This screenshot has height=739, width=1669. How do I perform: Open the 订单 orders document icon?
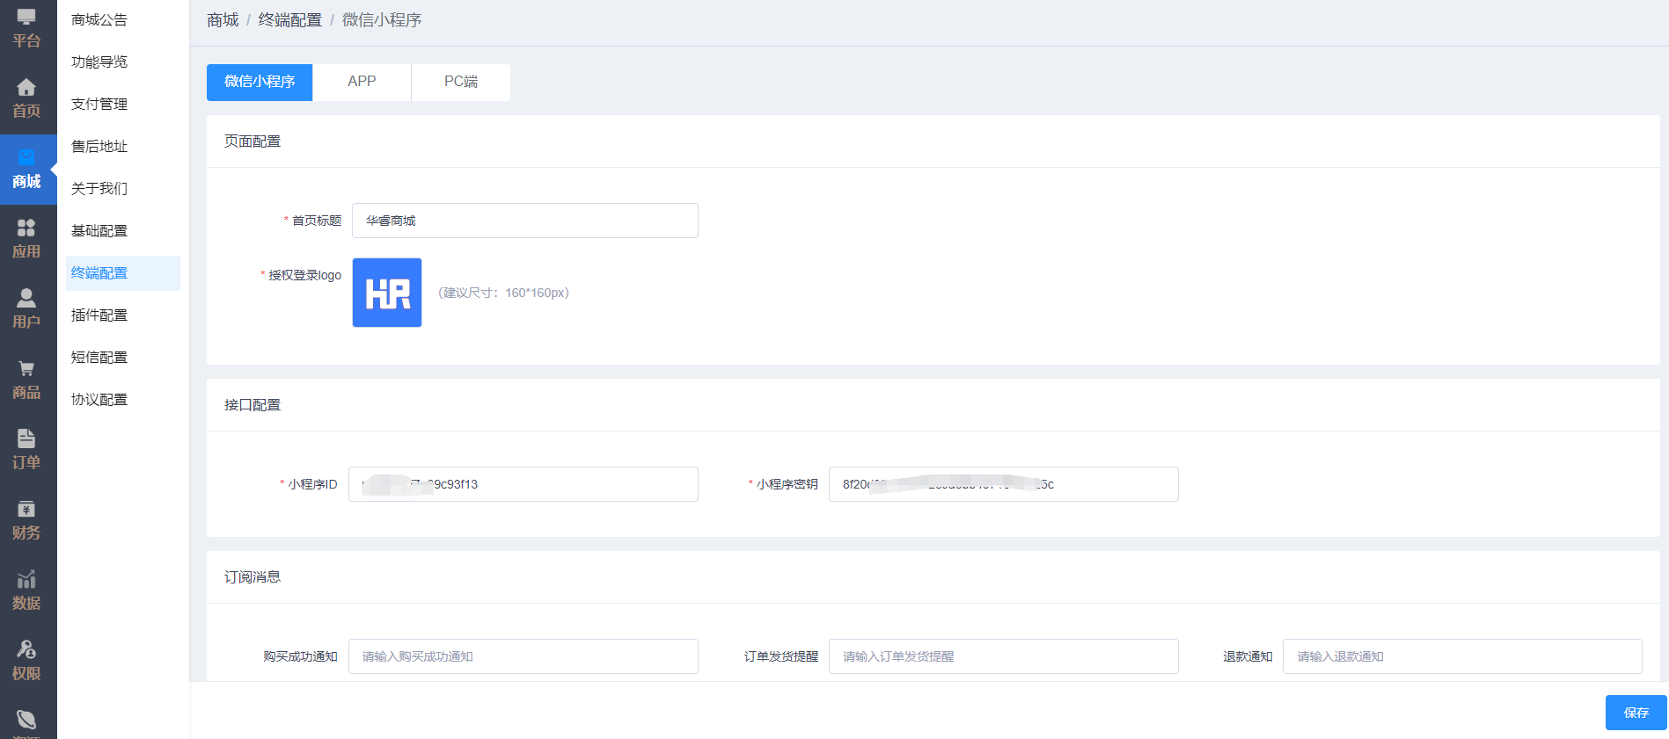tap(26, 439)
